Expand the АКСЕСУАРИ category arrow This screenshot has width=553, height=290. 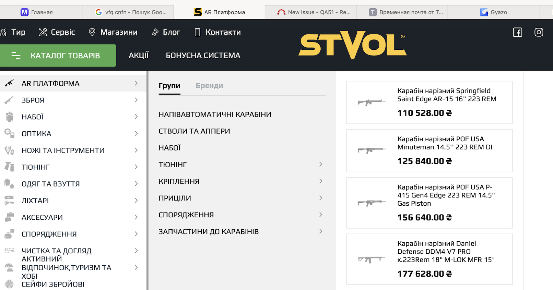(136, 217)
